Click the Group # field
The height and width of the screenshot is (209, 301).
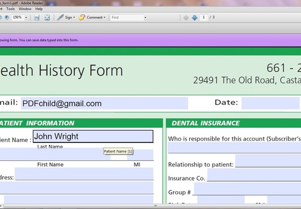click(248, 189)
